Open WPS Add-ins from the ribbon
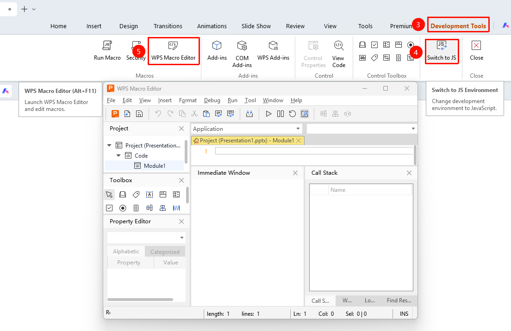Viewport: 511px width, 331px height. (273, 50)
